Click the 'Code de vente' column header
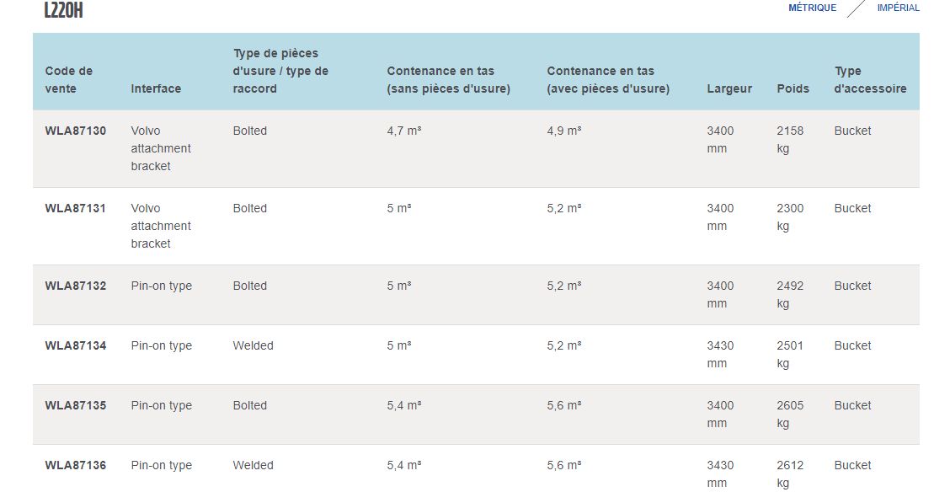This screenshot has width=934, height=492. click(69, 80)
